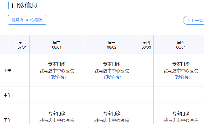This screenshot has width=204, height=124.
Task: Click the 驻马店市中心医院 hospital filter button
Action: coord(27,20)
